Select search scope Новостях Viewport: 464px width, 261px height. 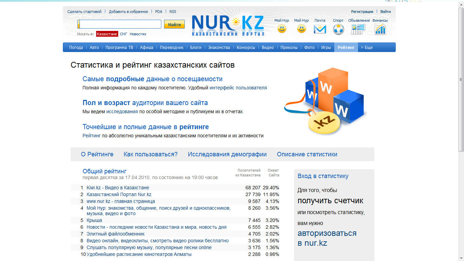[138, 34]
